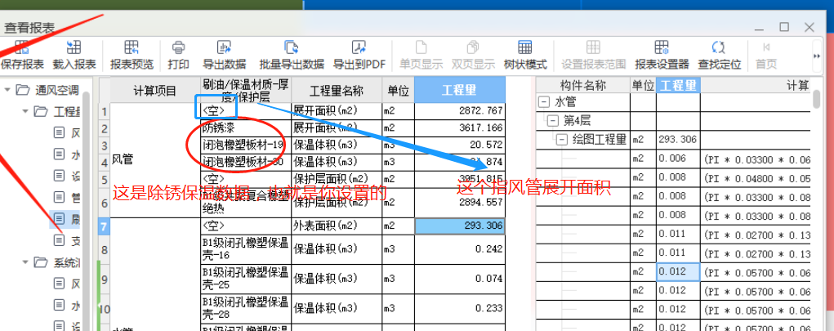
Task: Click the 2872.767 quantity cell
Action: pos(460,111)
